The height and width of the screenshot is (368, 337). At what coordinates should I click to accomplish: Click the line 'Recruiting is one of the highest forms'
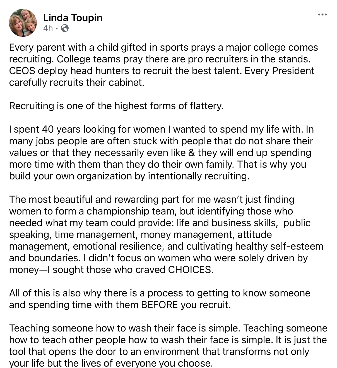coord(116,106)
